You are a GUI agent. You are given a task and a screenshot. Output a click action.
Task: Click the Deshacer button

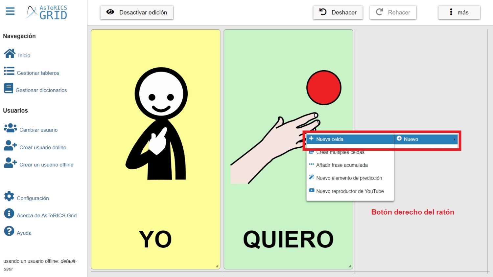[x=338, y=12]
